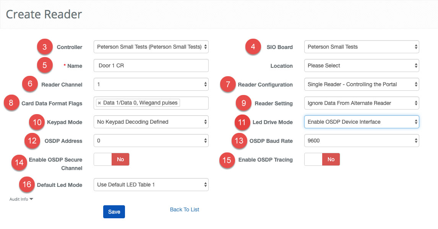438x229 pixels.
Task: Open the SIO Board dropdown
Action: pos(362,47)
